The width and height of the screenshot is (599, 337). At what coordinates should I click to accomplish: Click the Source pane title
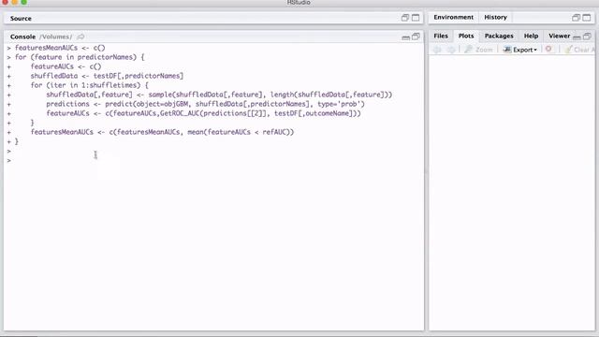click(21, 19)
